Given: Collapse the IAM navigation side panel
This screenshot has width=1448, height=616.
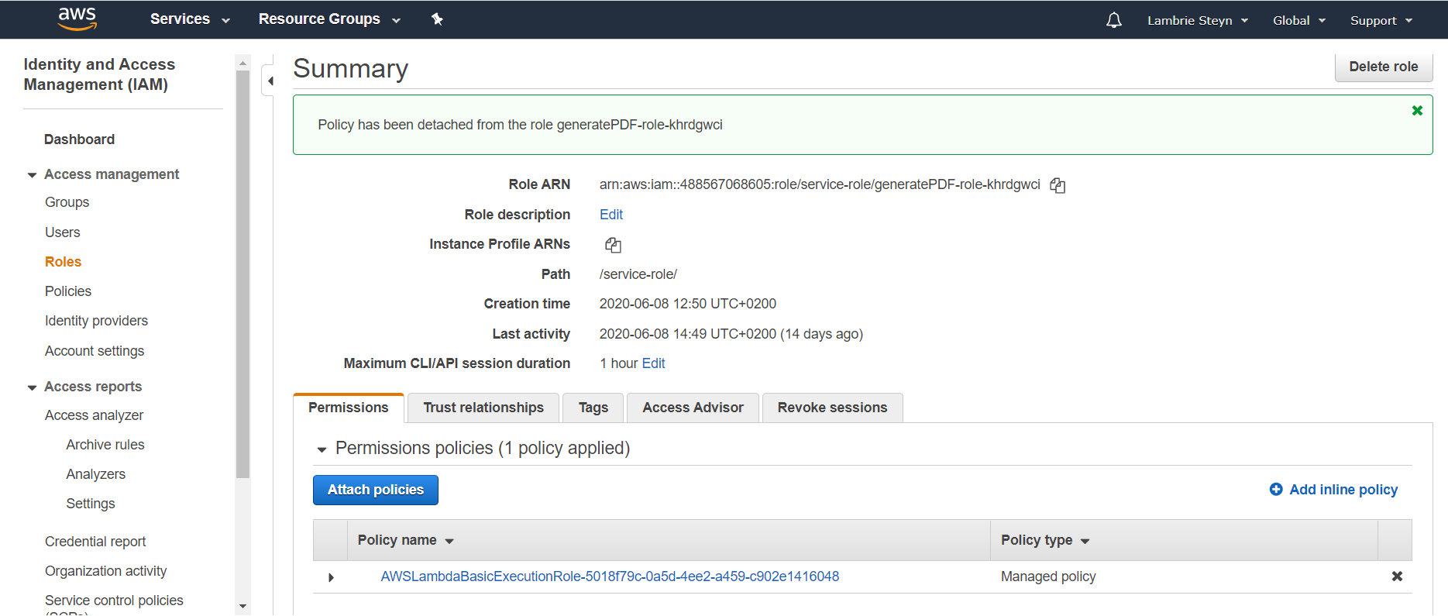Looking at the screenshot, I should [x=270, y=81].
